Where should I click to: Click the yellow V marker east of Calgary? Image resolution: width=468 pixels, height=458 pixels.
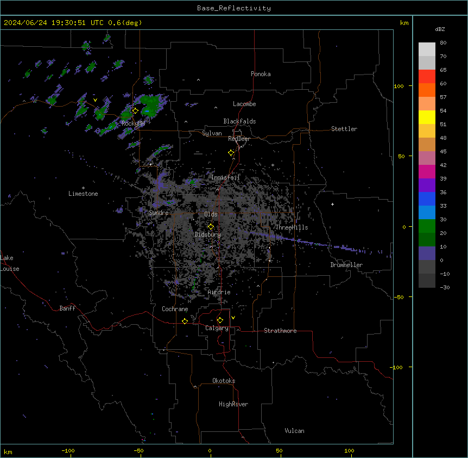pos(233,318)
